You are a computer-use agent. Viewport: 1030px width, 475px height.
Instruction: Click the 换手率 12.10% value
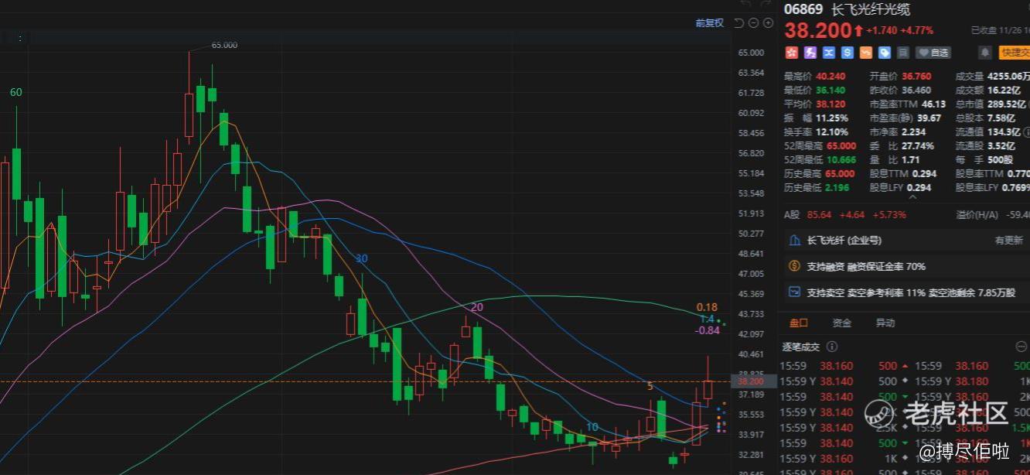coord(832,132)
